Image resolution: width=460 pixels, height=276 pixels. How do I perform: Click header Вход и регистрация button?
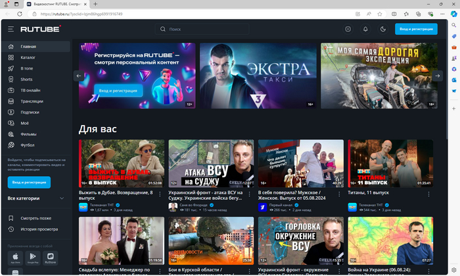pyautogui.click(x=416, y=29)
